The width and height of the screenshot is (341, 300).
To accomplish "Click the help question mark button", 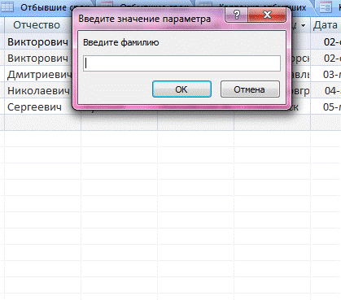I will point(236,15).
